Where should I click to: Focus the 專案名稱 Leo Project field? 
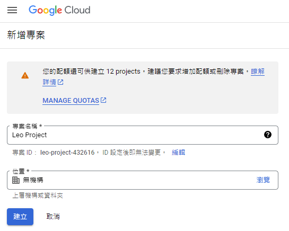[x=143, y=135]
